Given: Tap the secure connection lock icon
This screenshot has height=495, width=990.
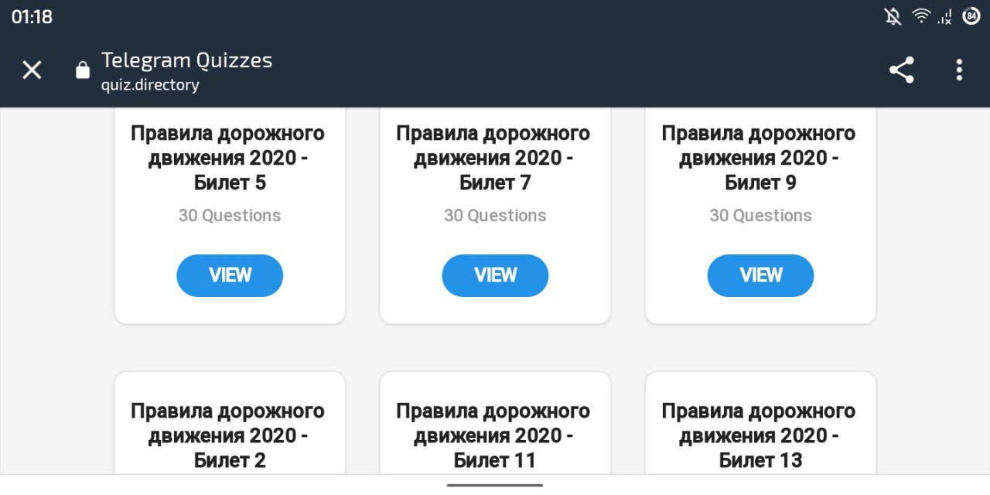Looking at the screenshot, I should coord(83,70).
